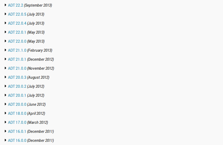This screenshot has width=223, height=145.
Task: Open the ADT 16.0.0 link
Action: point(17,140)
